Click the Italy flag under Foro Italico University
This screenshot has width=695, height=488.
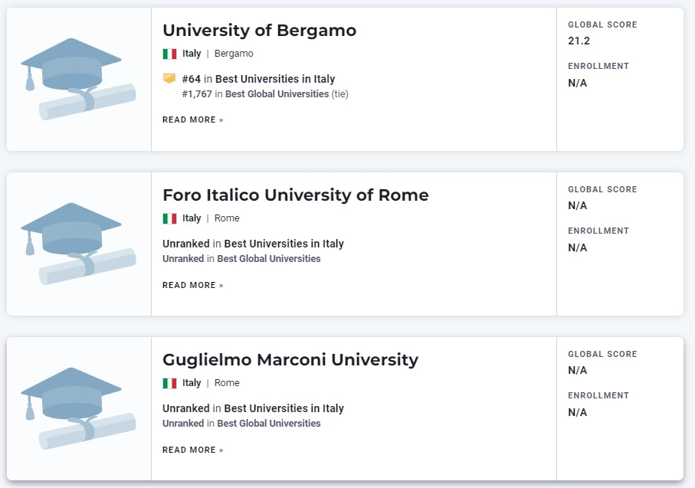point(169,218)
